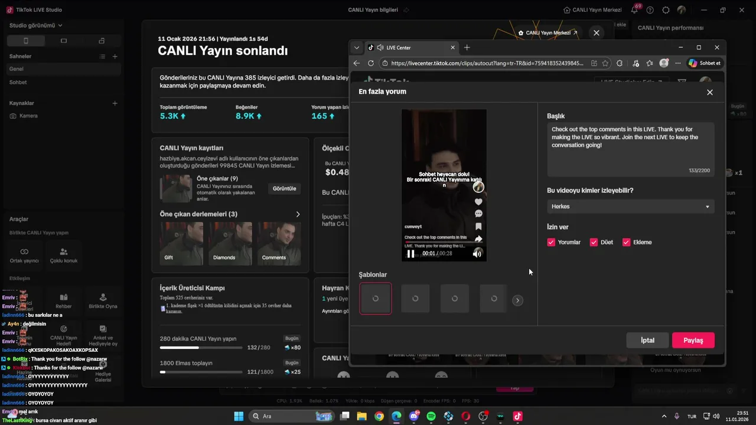Click the livecenter.tiktok.com address bar
Image resolution: width=756 pixels, height=425 pixels.
[487, 63]
